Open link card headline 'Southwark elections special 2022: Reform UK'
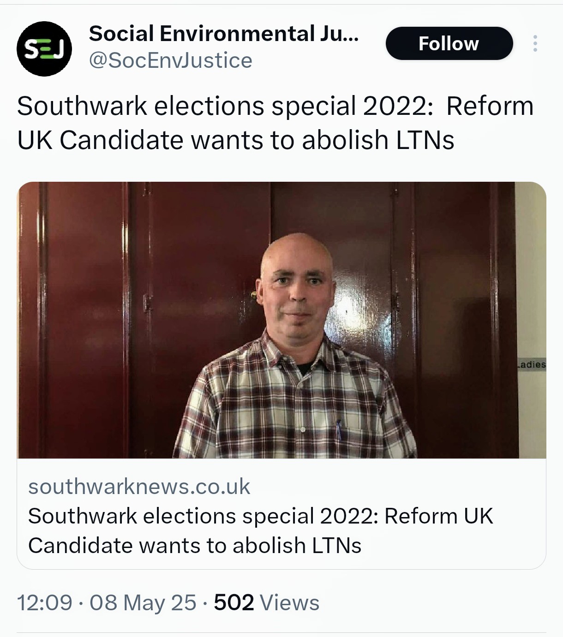This screenshot has height=637, width=563. 260,516
